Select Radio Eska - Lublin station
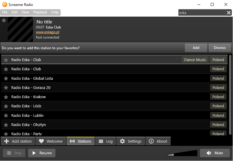This screenshot has height=161, width=233. tap(114, 115)
